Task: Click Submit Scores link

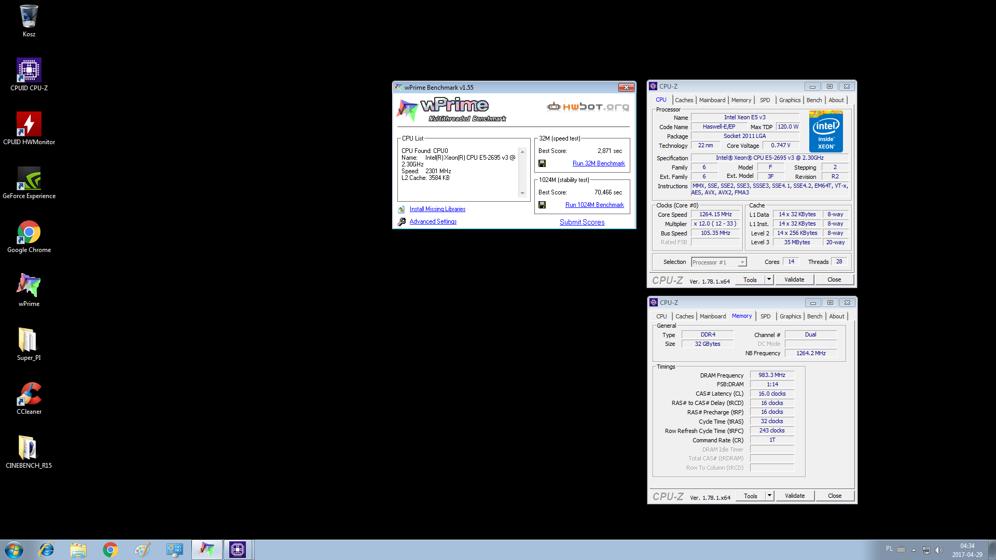Action: 582,222
